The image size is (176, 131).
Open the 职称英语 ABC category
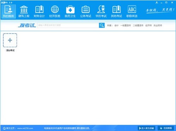[132, 12]
